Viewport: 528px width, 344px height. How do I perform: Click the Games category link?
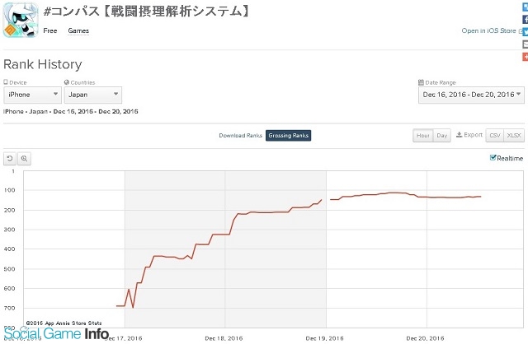coord(78,30)
